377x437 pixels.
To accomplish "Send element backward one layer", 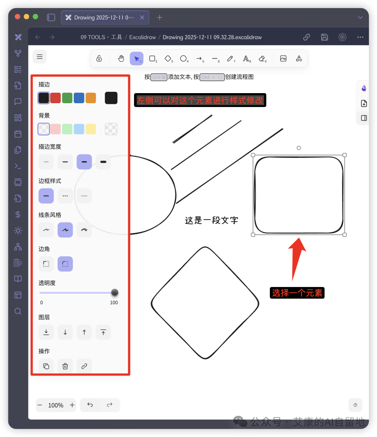I will (65, 332).
